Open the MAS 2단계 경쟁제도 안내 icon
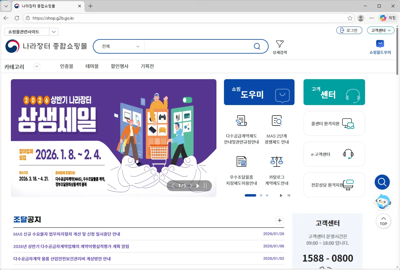Screen dimensions: 400x270 point(277,120)
